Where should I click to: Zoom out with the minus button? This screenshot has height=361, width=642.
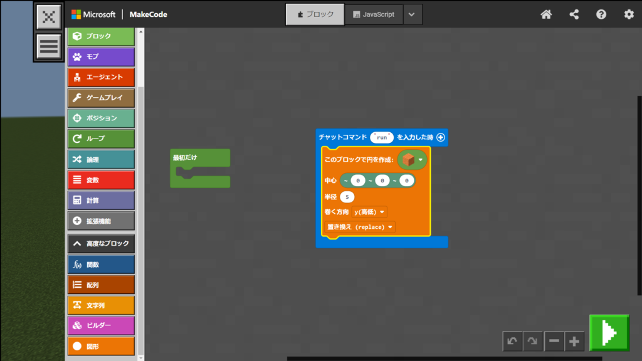(554, 341)
